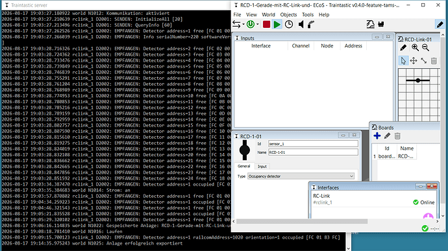Switch to the Input tab
Viewport: 448px width, 251px height.
262,167
